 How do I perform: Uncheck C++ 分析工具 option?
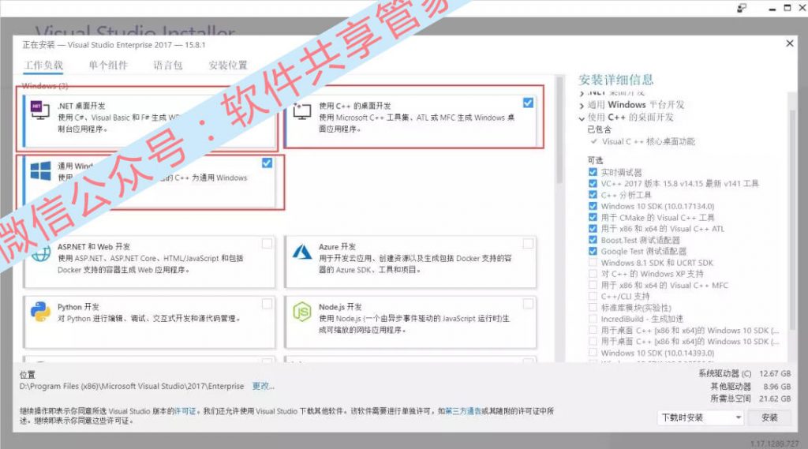pos(593,195)
